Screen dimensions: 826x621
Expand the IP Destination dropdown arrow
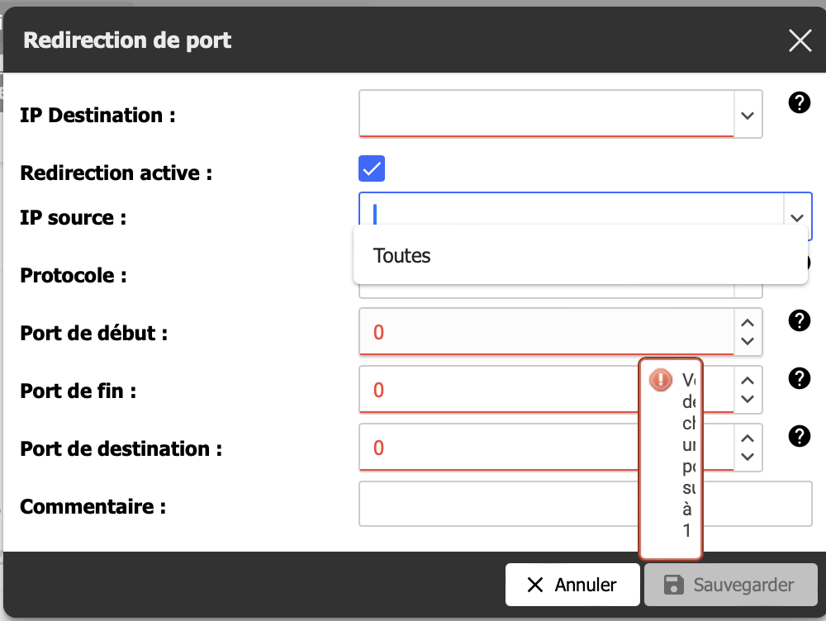click(x=748, y=115)
